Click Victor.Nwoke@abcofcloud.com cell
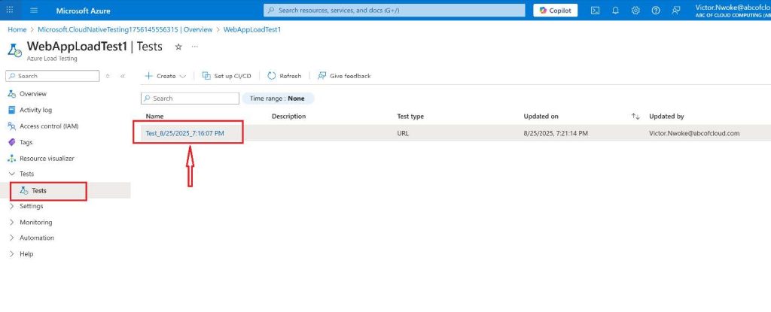771x312 pixels. click(x=694, y=133)
